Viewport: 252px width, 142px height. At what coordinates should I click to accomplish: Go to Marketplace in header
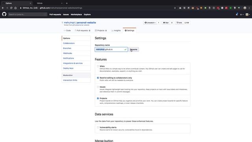click(x=76, y=15)
